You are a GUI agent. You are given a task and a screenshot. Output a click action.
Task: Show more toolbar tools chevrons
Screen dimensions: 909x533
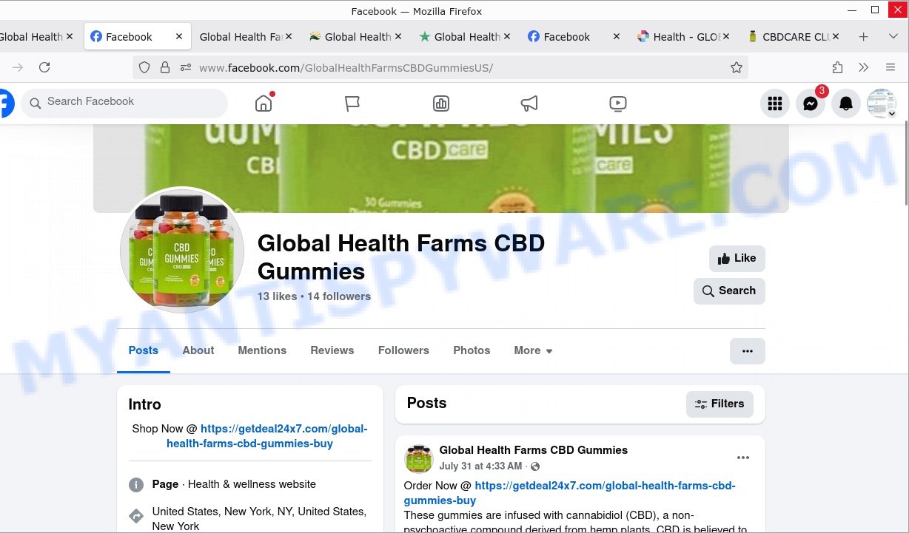click(x=864, y=67)
